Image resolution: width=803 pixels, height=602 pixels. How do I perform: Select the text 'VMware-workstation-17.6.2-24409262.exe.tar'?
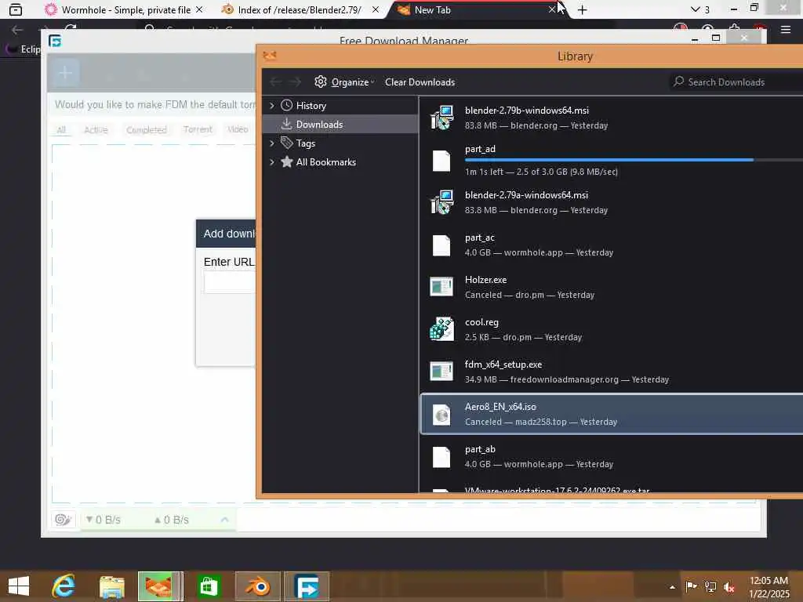click(557, 490)
